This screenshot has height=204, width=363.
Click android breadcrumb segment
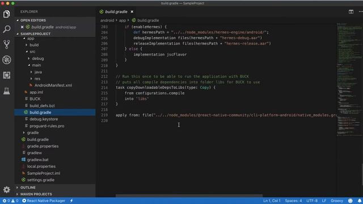(x=107, y=20)
